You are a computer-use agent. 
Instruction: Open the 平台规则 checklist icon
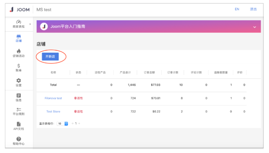[19, 109]
